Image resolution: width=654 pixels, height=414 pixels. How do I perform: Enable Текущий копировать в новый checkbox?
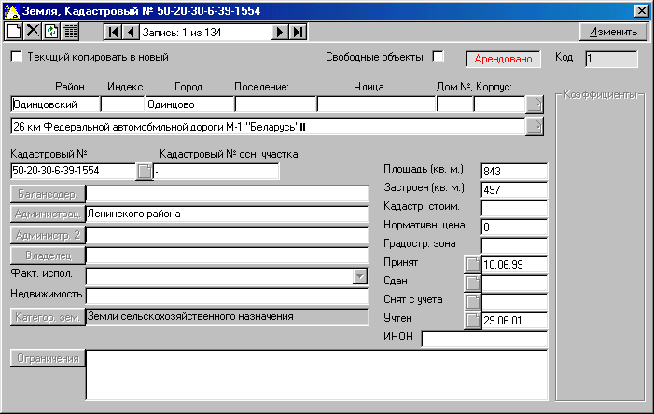(16, 57)
